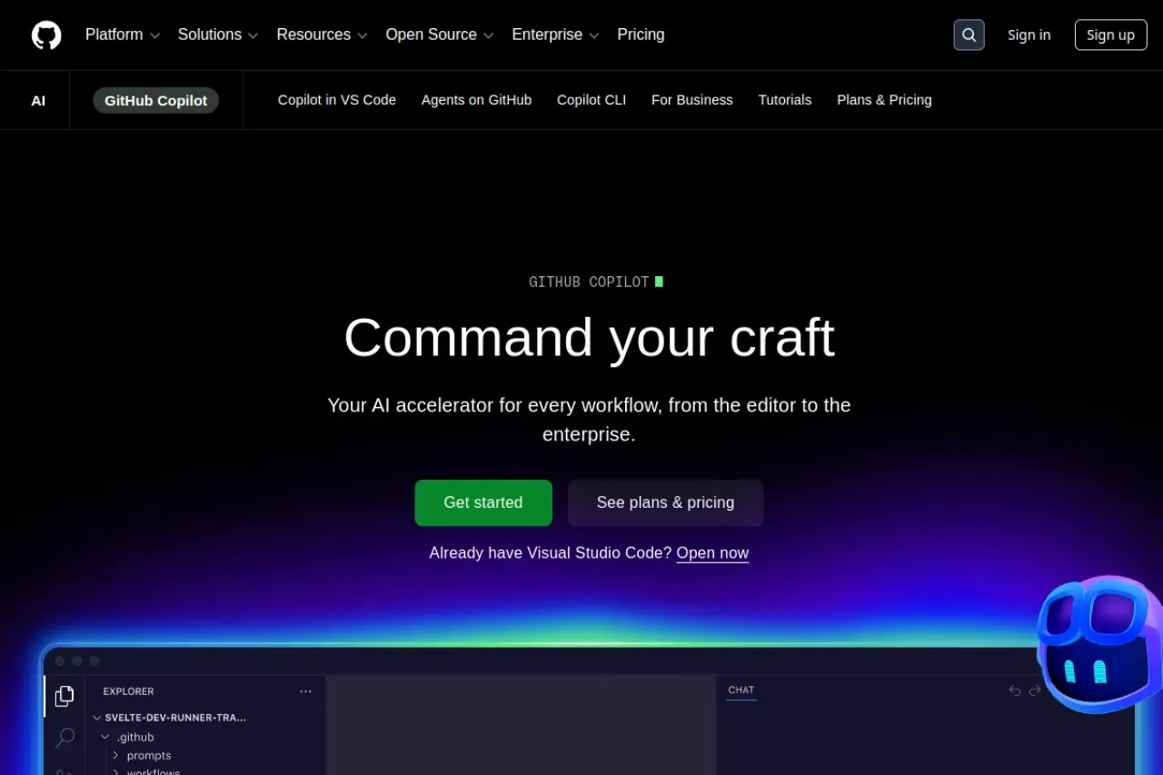Screen dimensions: 1163x775
Task: Expand the Enterprise dropdown menu
Action: pyautogui.click(x=555, y=35)
